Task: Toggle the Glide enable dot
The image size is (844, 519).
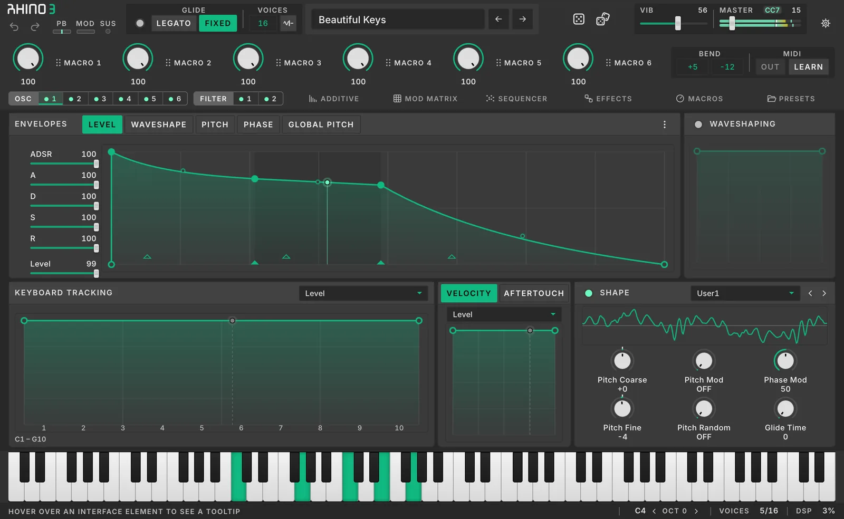Action: coord(140,23)
